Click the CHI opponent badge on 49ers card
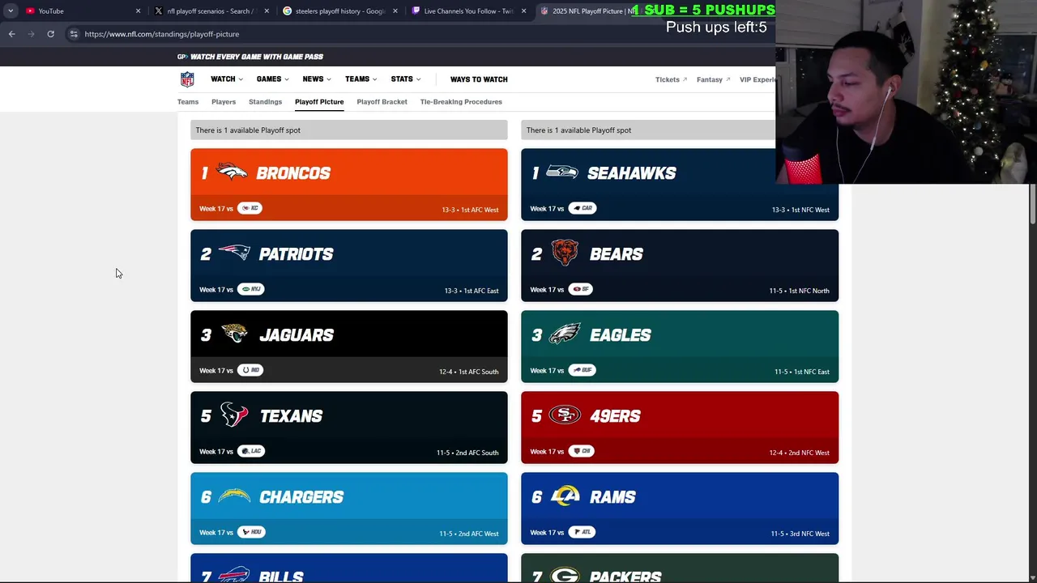Image resolution: width=1037 pixels, height=583 pixels. [581, 451]
